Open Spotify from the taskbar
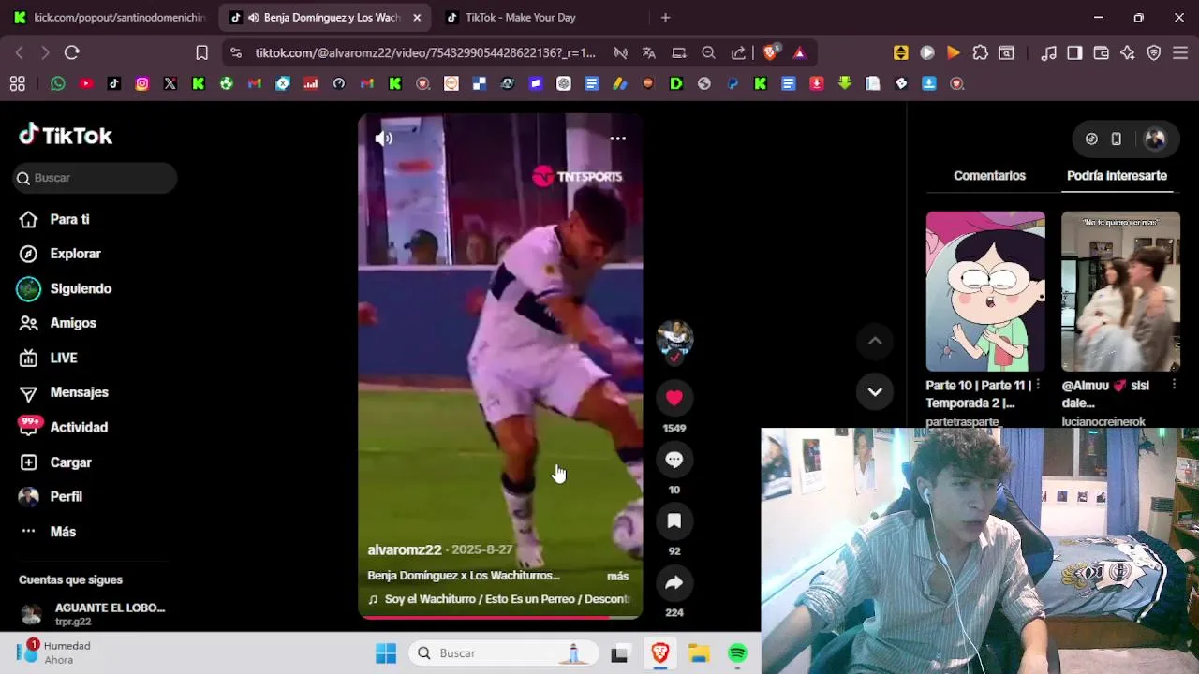The image size is (1199, 674). [x=738, y=653]
